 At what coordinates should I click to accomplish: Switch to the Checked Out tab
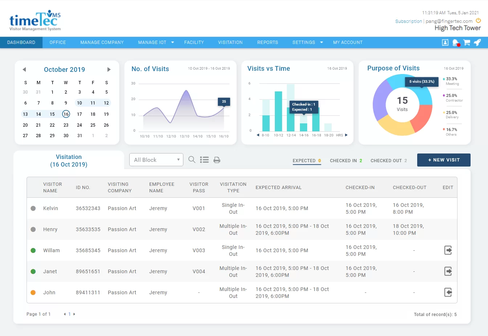389,161
